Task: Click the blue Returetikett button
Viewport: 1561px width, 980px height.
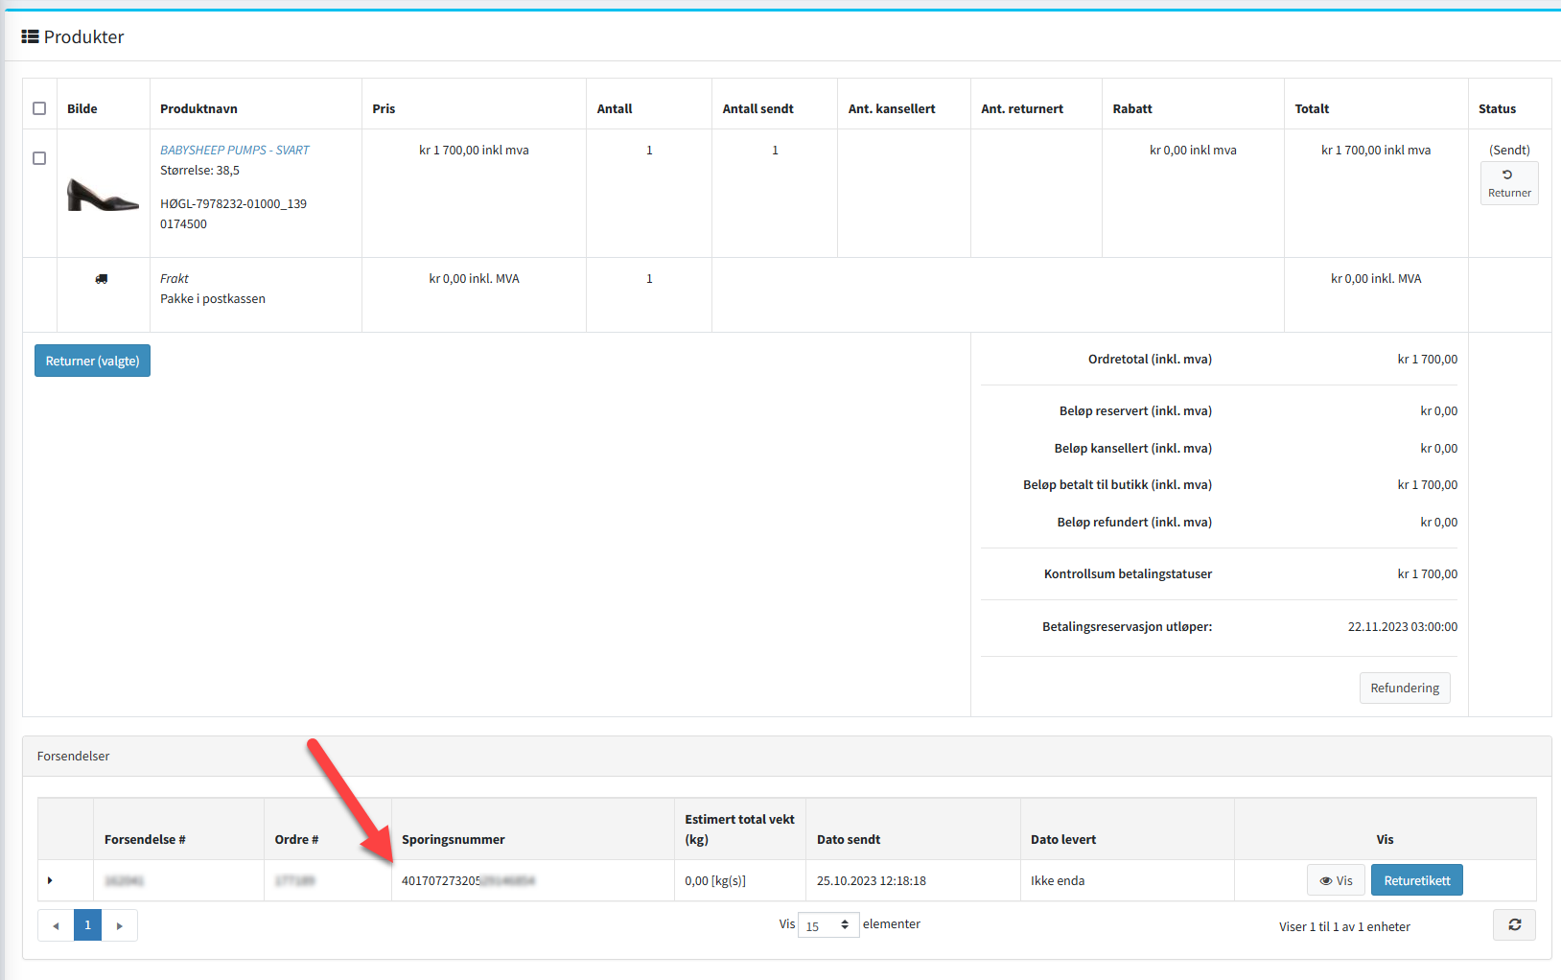Action: pyautogui.click(x=1416, y=880)
